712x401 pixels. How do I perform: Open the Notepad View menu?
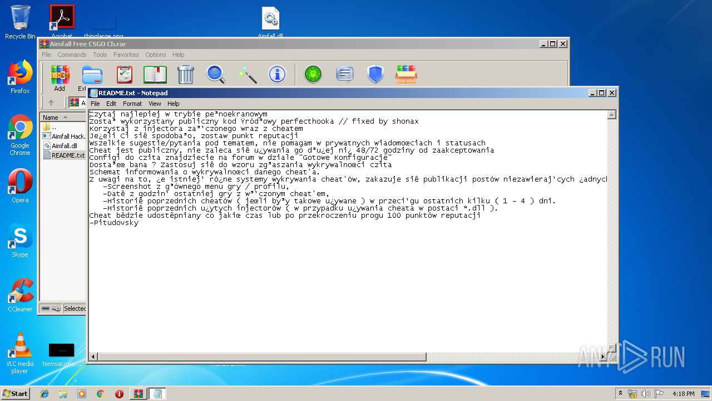tap(155, 104)
